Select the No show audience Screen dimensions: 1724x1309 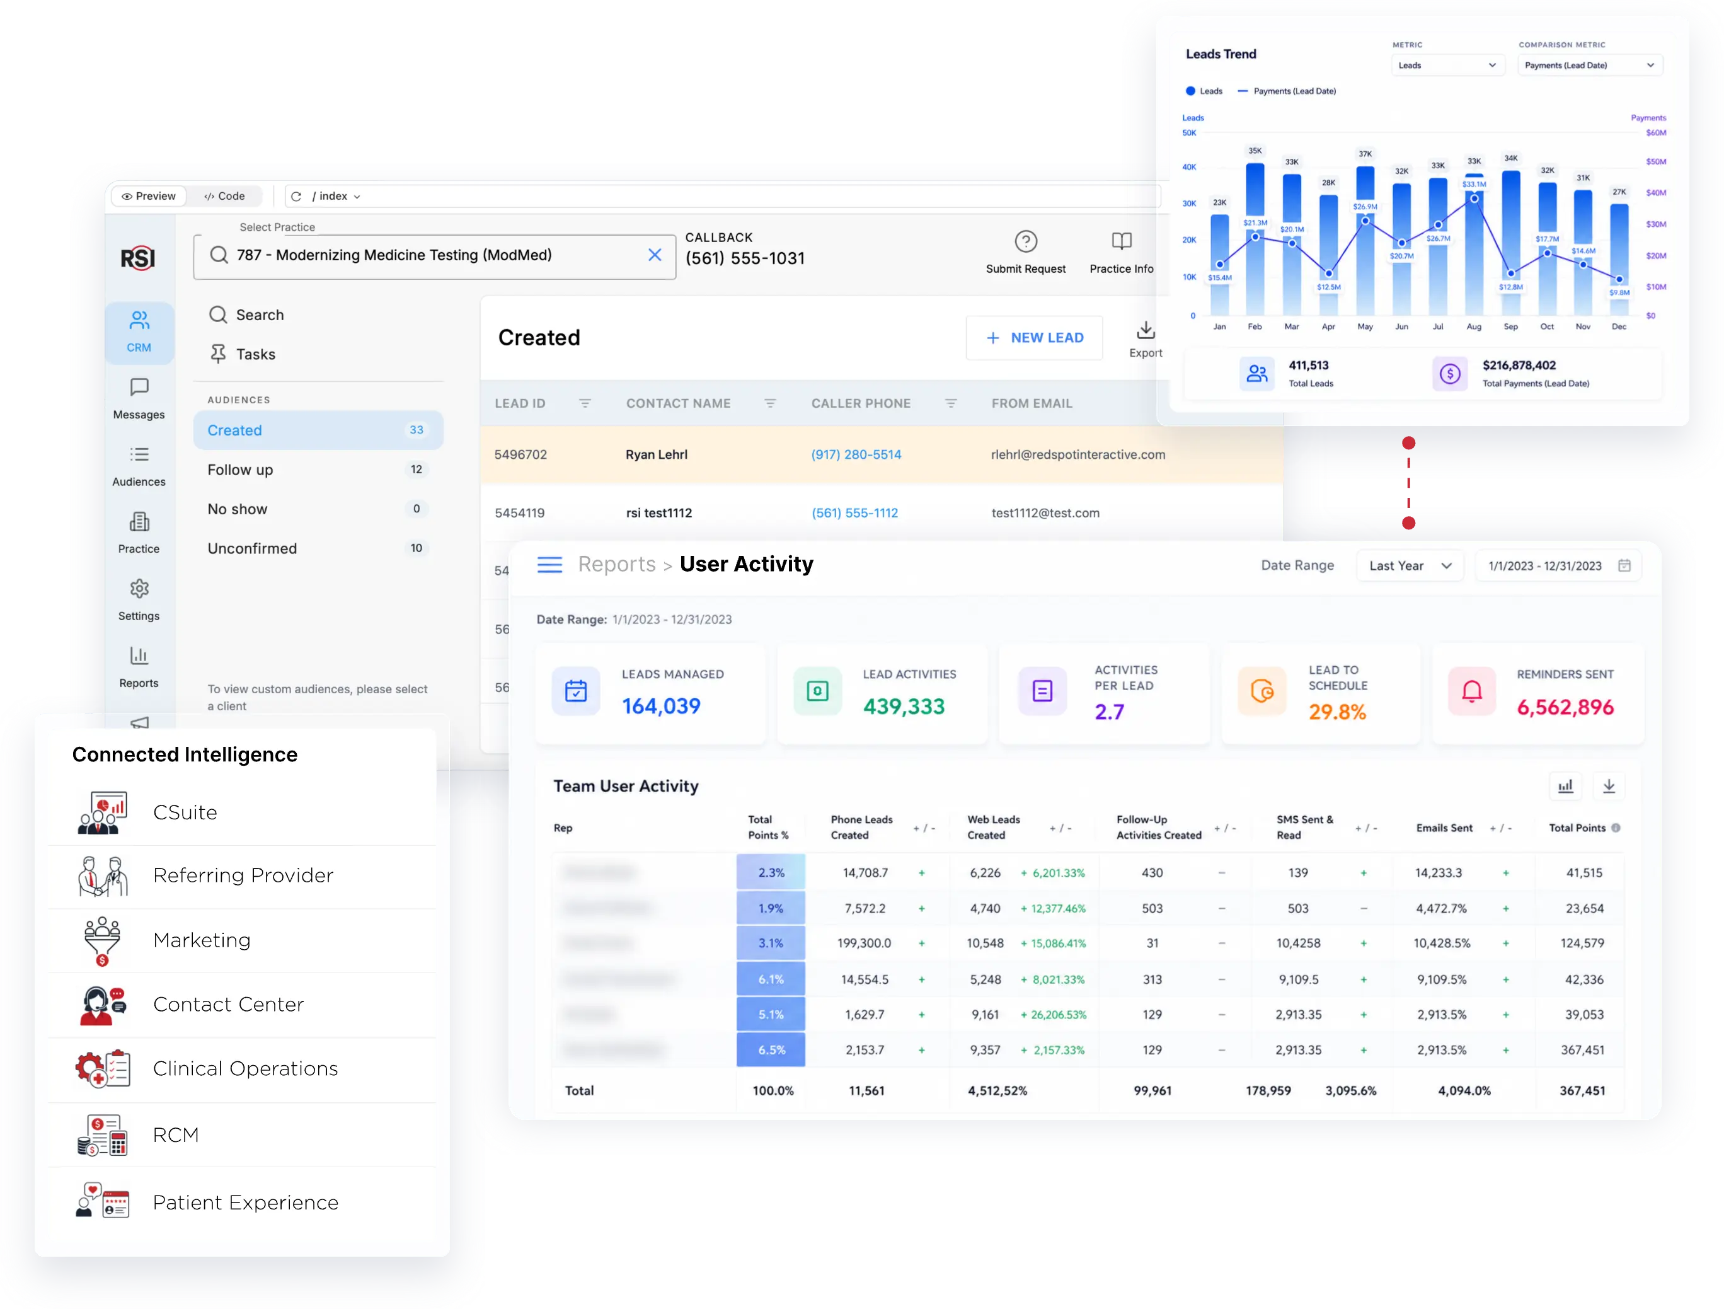point(318,509)
